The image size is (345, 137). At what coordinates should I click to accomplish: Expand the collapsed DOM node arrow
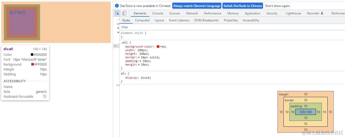coord(118,28)
